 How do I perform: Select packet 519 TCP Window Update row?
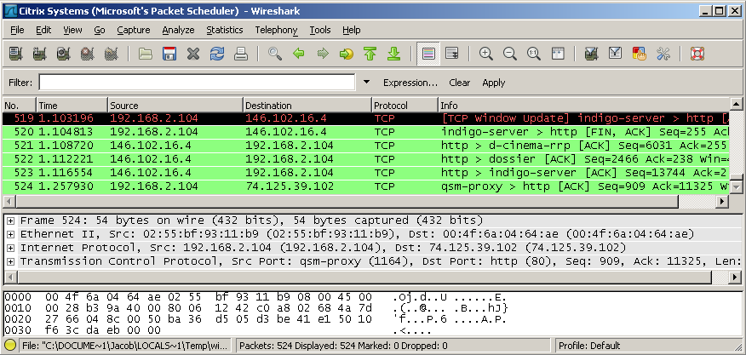tap(366, 118)
